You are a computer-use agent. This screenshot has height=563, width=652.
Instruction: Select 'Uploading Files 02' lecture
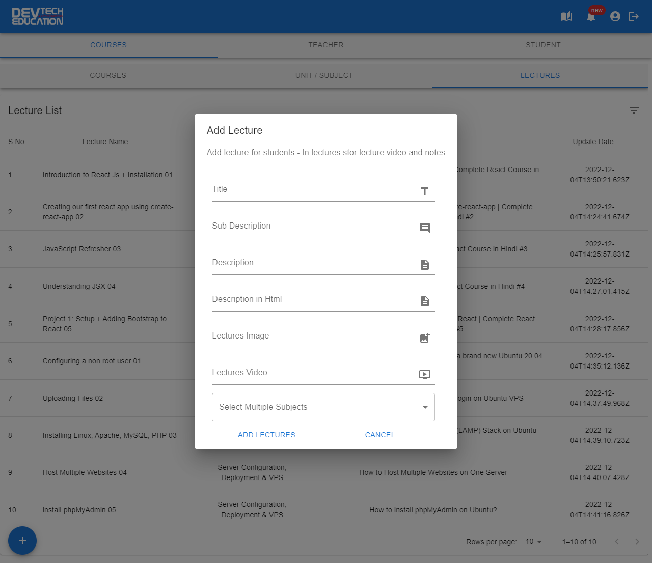click(x=73, y=398)
